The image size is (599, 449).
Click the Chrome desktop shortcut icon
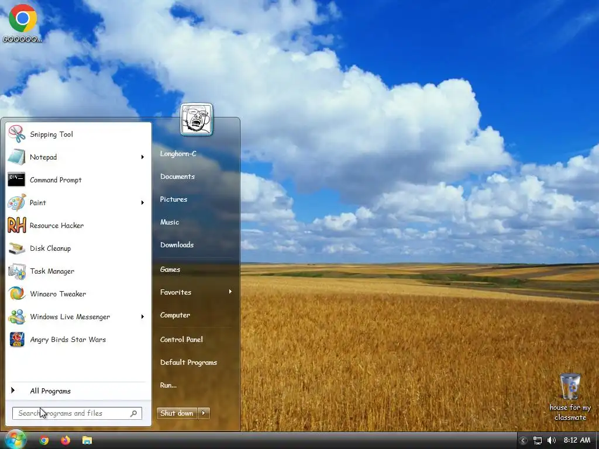pyautogui.click(x=23, y=18)
